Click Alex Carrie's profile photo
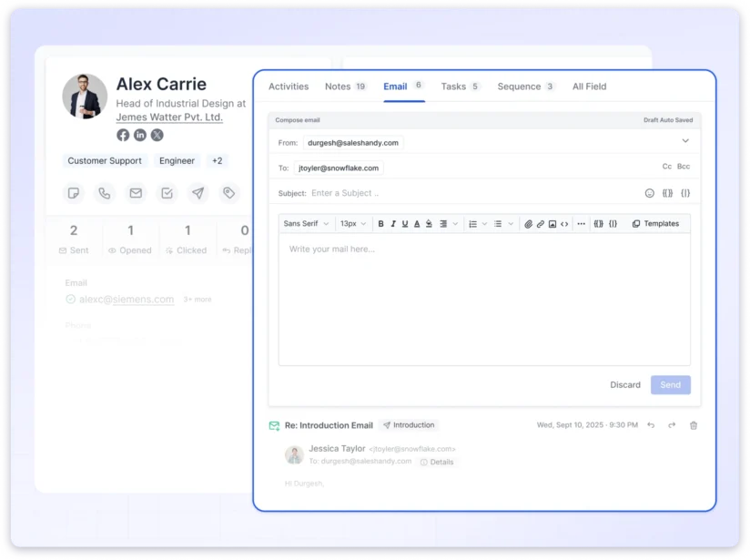750x560 pixels. pyautogui.click(x=85, y=97)
